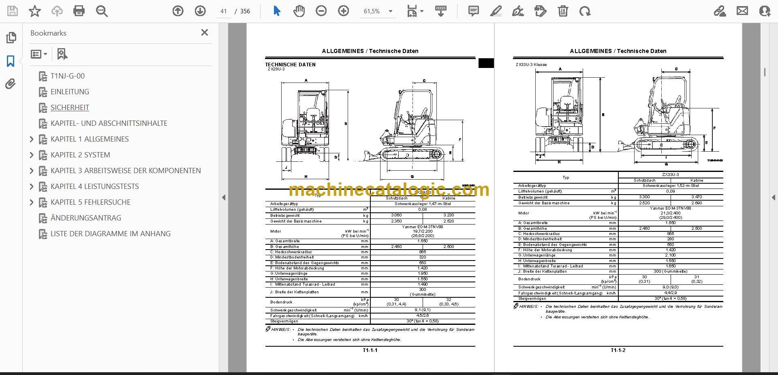Toggle the Page thumbnails panel icon
The image size is (778, 375).
pos(11,38)
